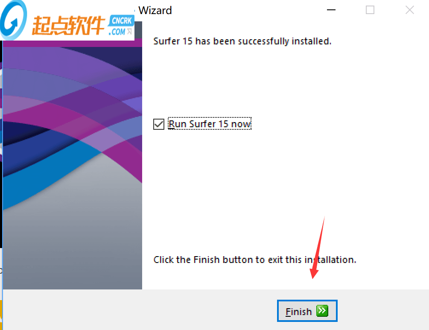Viewport: 429px width, 330px height.
Task: Click the green double-arrow icon on Finish
Action: [322, 310]
